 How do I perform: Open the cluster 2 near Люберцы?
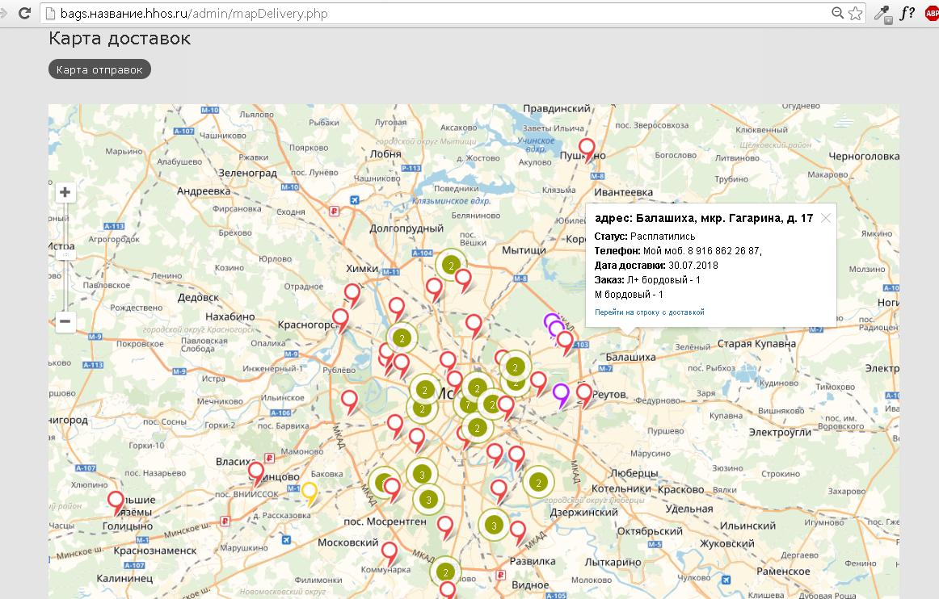538,482
